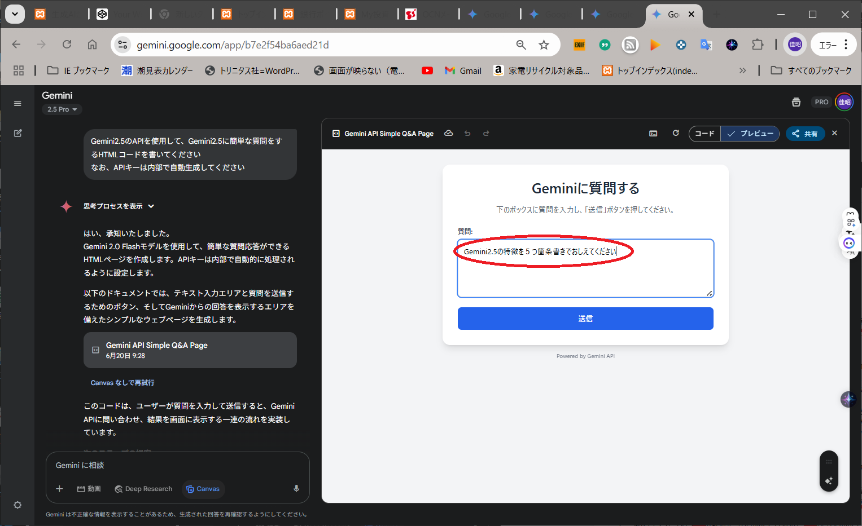862x526 pixels.
Task: Click the Gemini logo text
Action: pos(57,95)
